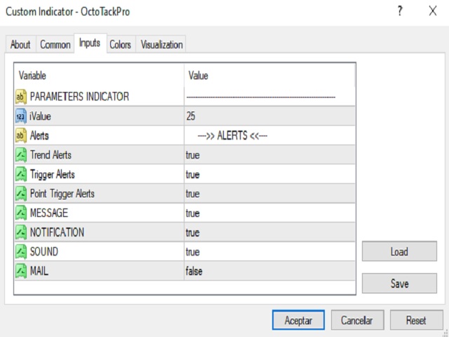
Task: Select the Trend Alerts row label
Action: (x=51, y=155)
